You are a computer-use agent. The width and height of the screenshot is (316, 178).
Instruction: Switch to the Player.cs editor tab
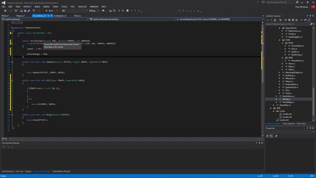(x=21, y=16)
